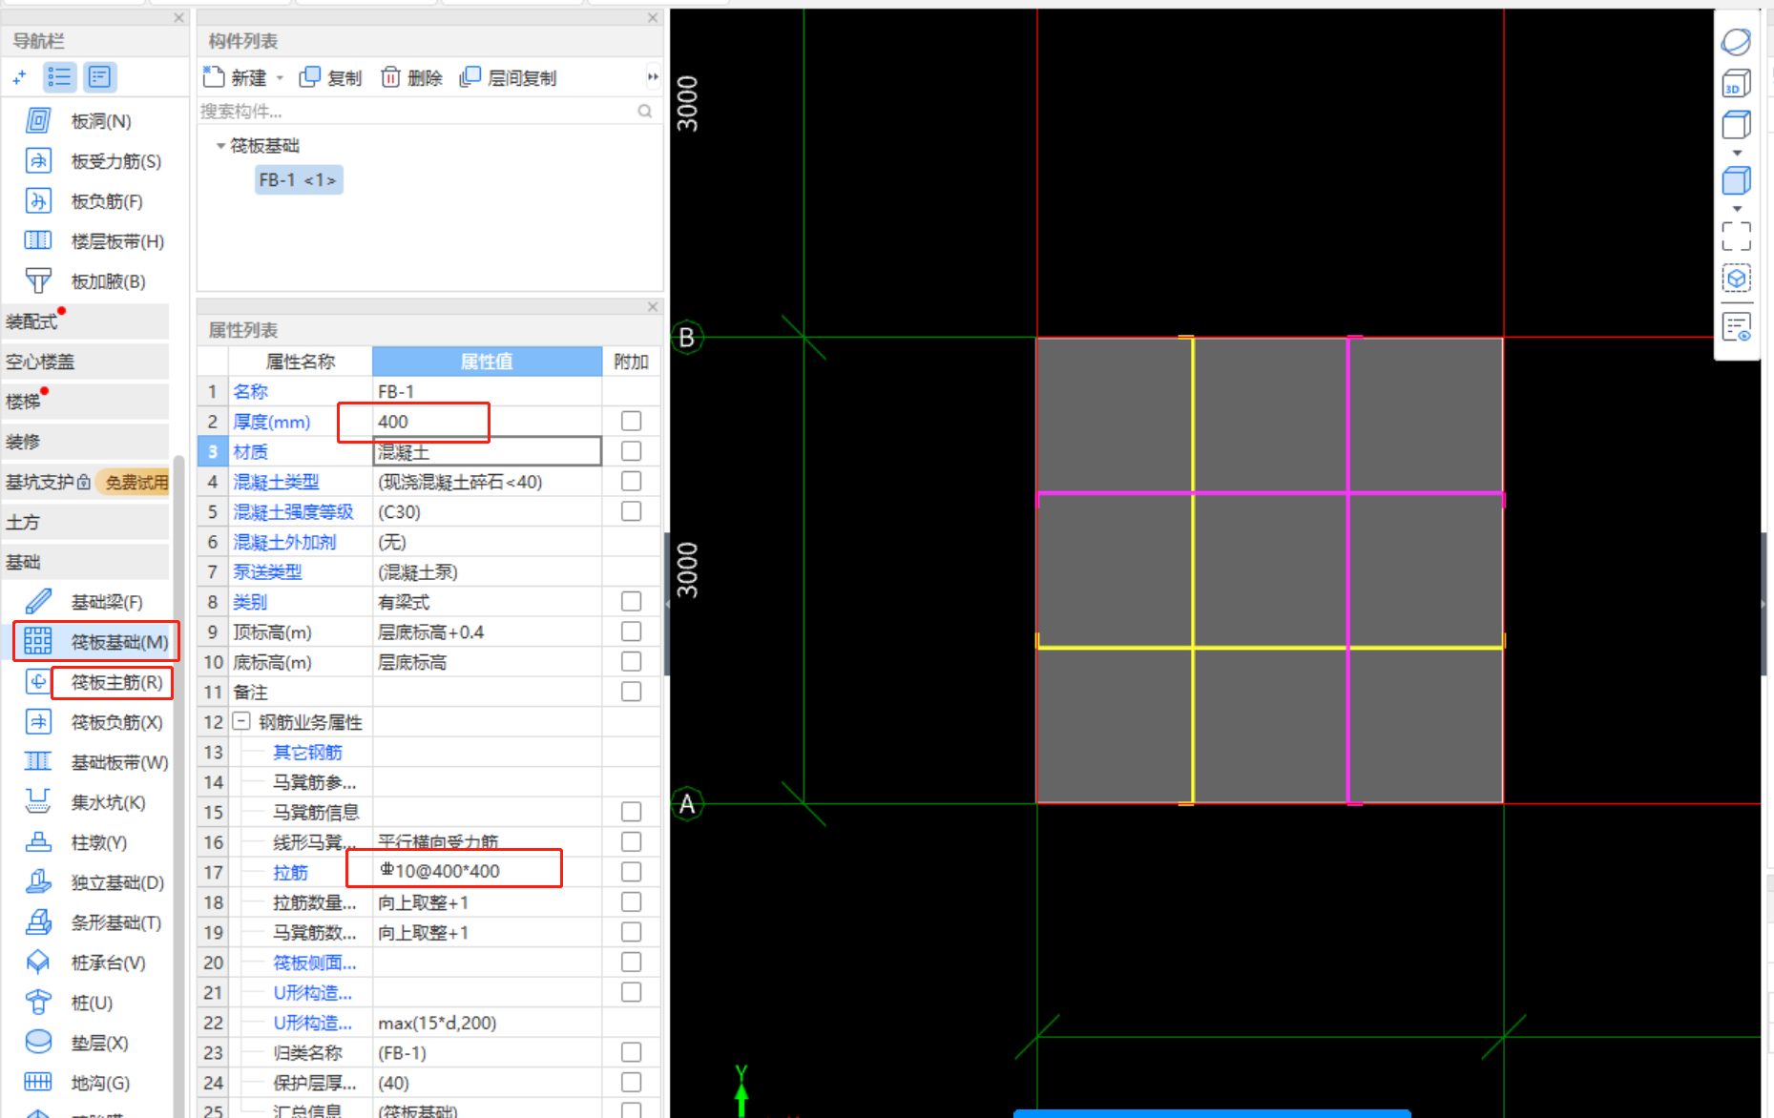Select 基础梁(F) item

coord(86,602)
